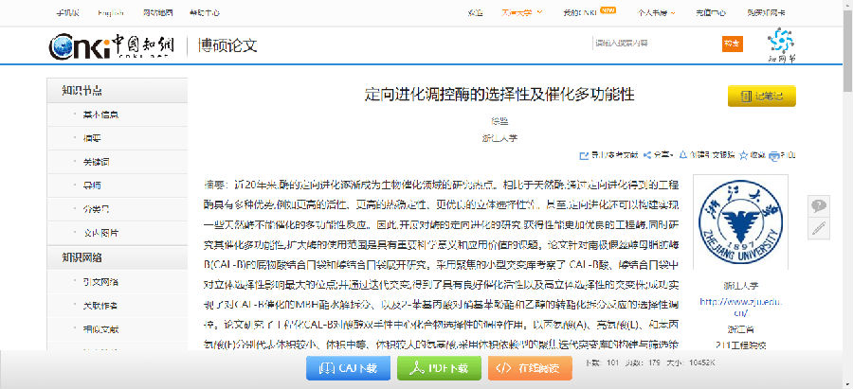
Task: Click the citation alert bell icon
Action: pyautogui.click(x=683, y=155)
